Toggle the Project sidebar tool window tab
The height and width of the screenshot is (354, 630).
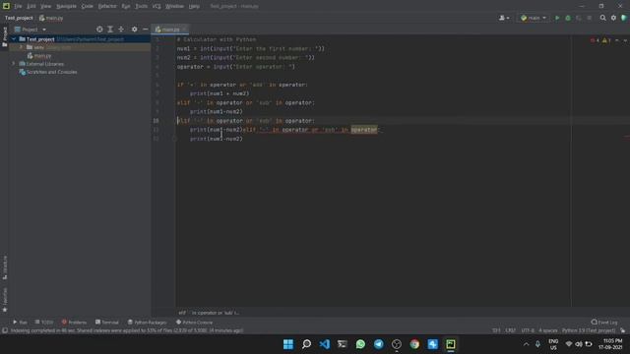coord(4,37)
